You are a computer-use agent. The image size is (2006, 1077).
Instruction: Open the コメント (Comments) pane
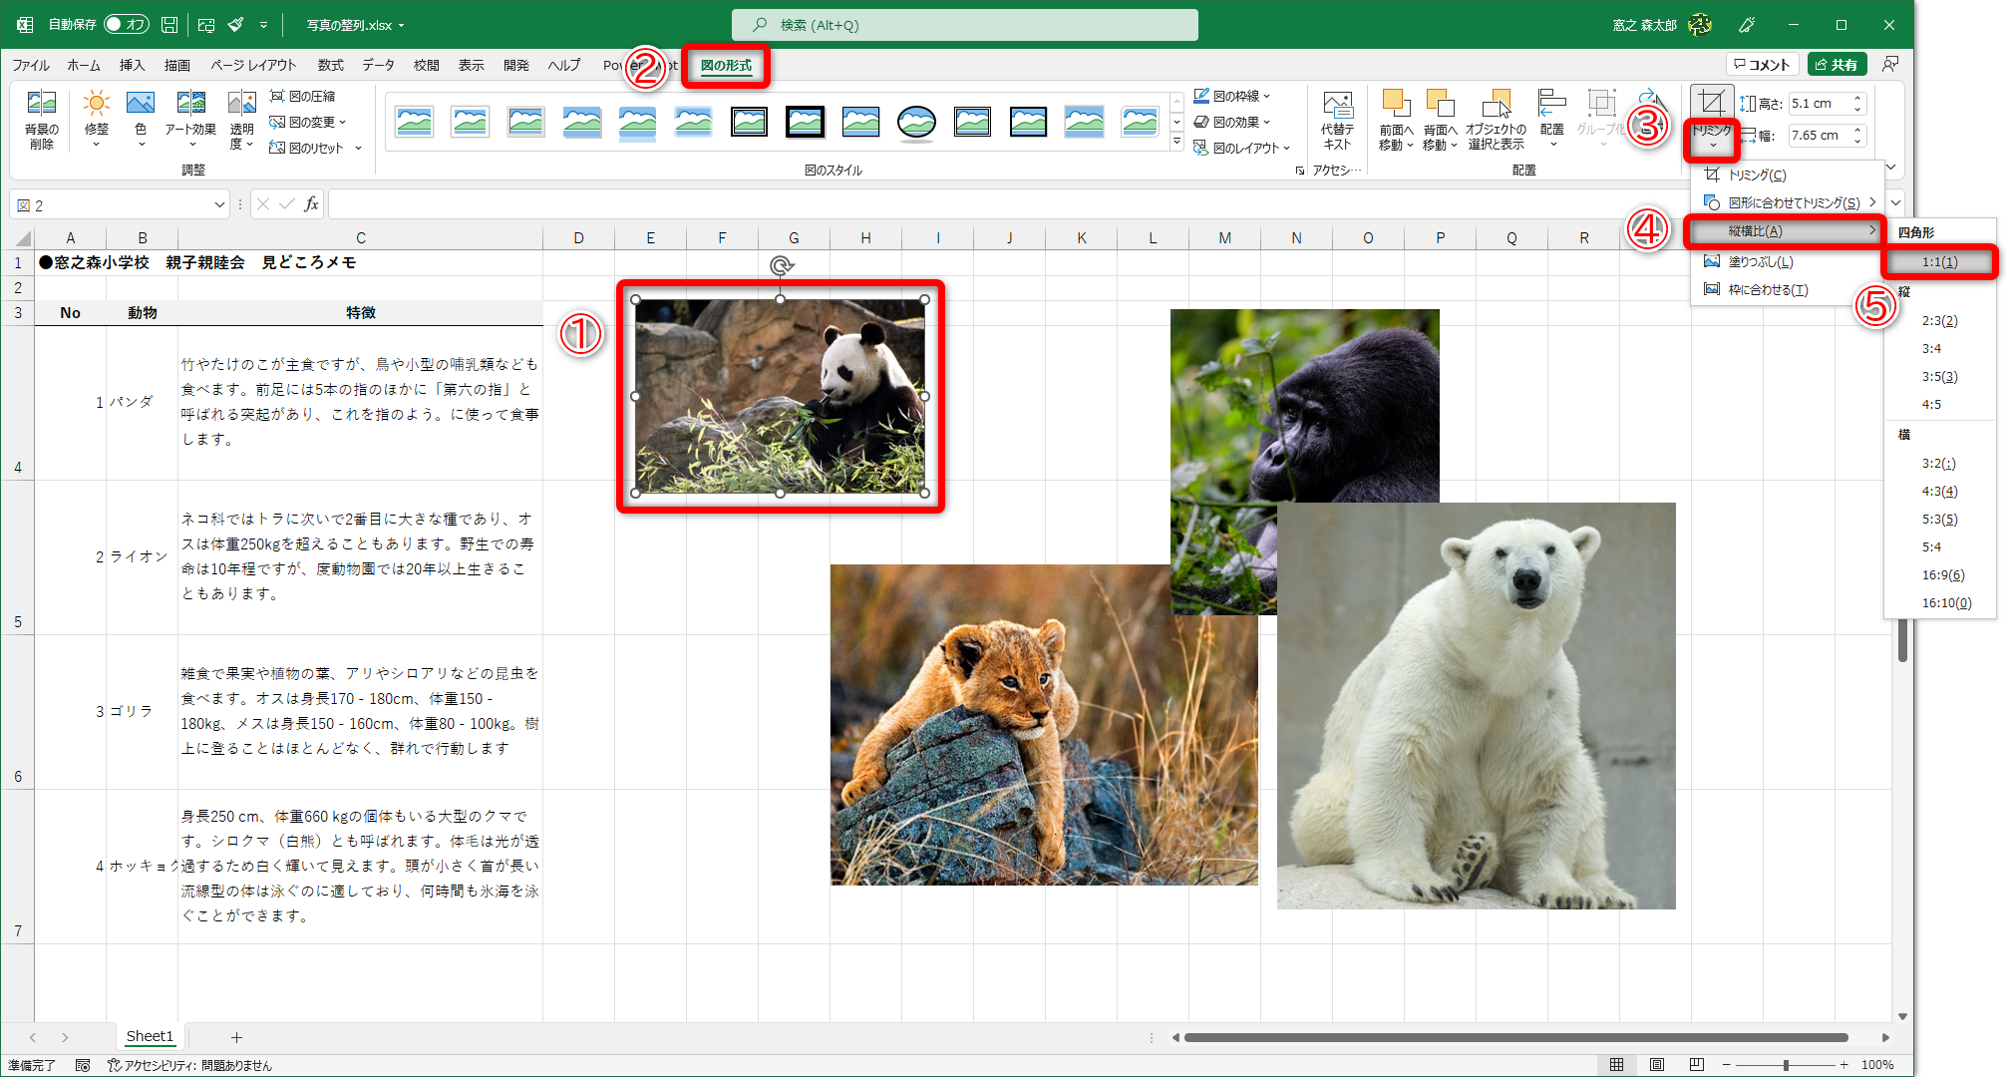point(1762,63)
